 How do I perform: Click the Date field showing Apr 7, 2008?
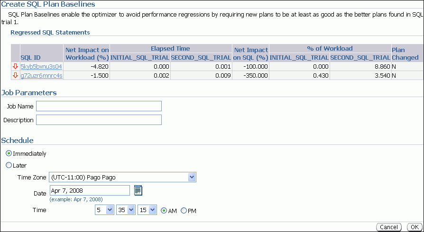pyautogui.click(x=90, y=190)
